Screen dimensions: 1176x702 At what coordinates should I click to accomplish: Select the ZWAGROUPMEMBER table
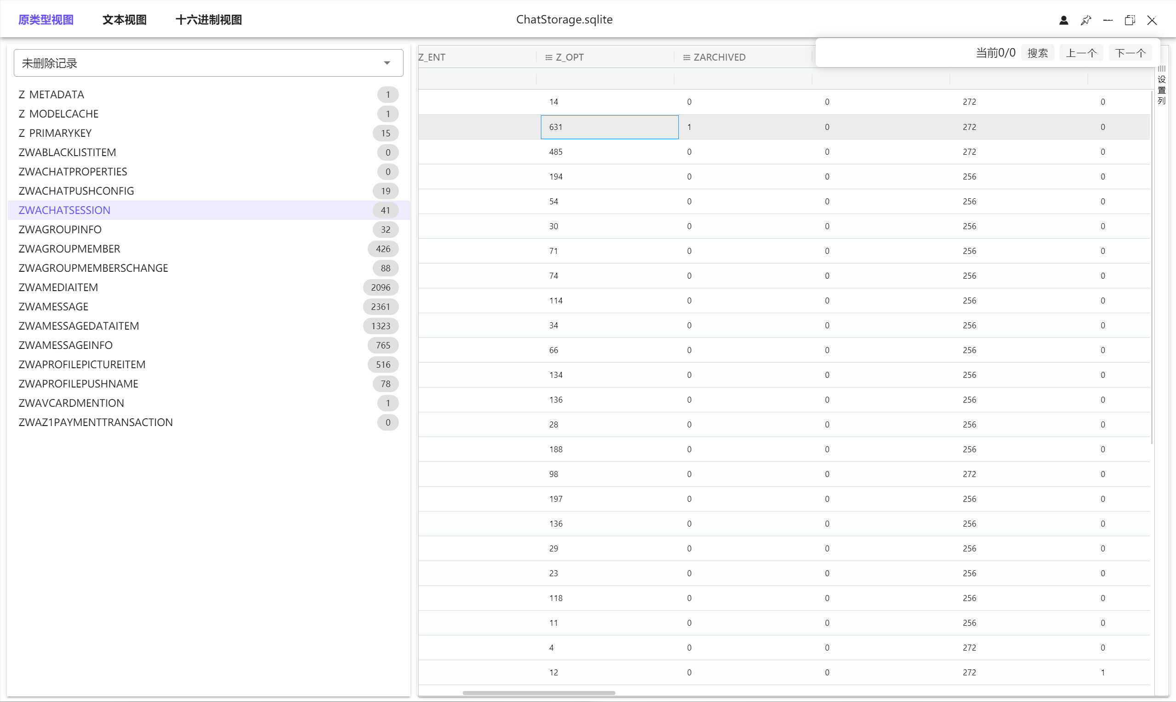(x=69, y=249)
